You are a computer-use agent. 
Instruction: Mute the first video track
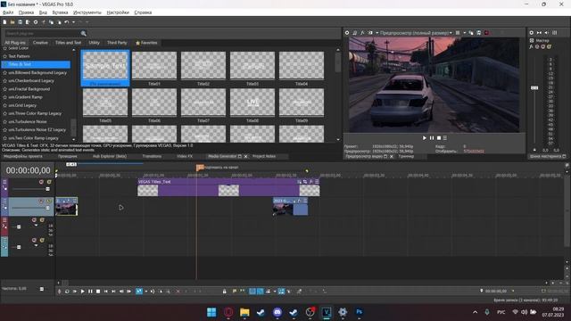(41, 182)
